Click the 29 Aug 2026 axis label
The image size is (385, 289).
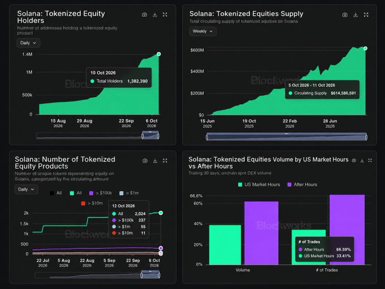pyautogui.click(x=84, y=123)
